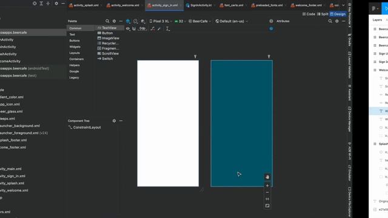Minimize the Palette panel
Image resolution: width=388 pixels, height=218 pixels.
click(x=121, y=21)
